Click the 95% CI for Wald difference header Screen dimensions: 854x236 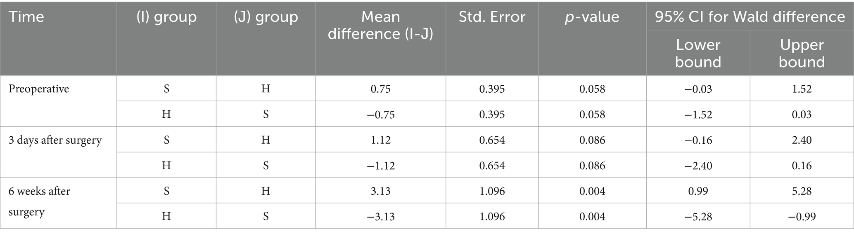click(750, 16)
